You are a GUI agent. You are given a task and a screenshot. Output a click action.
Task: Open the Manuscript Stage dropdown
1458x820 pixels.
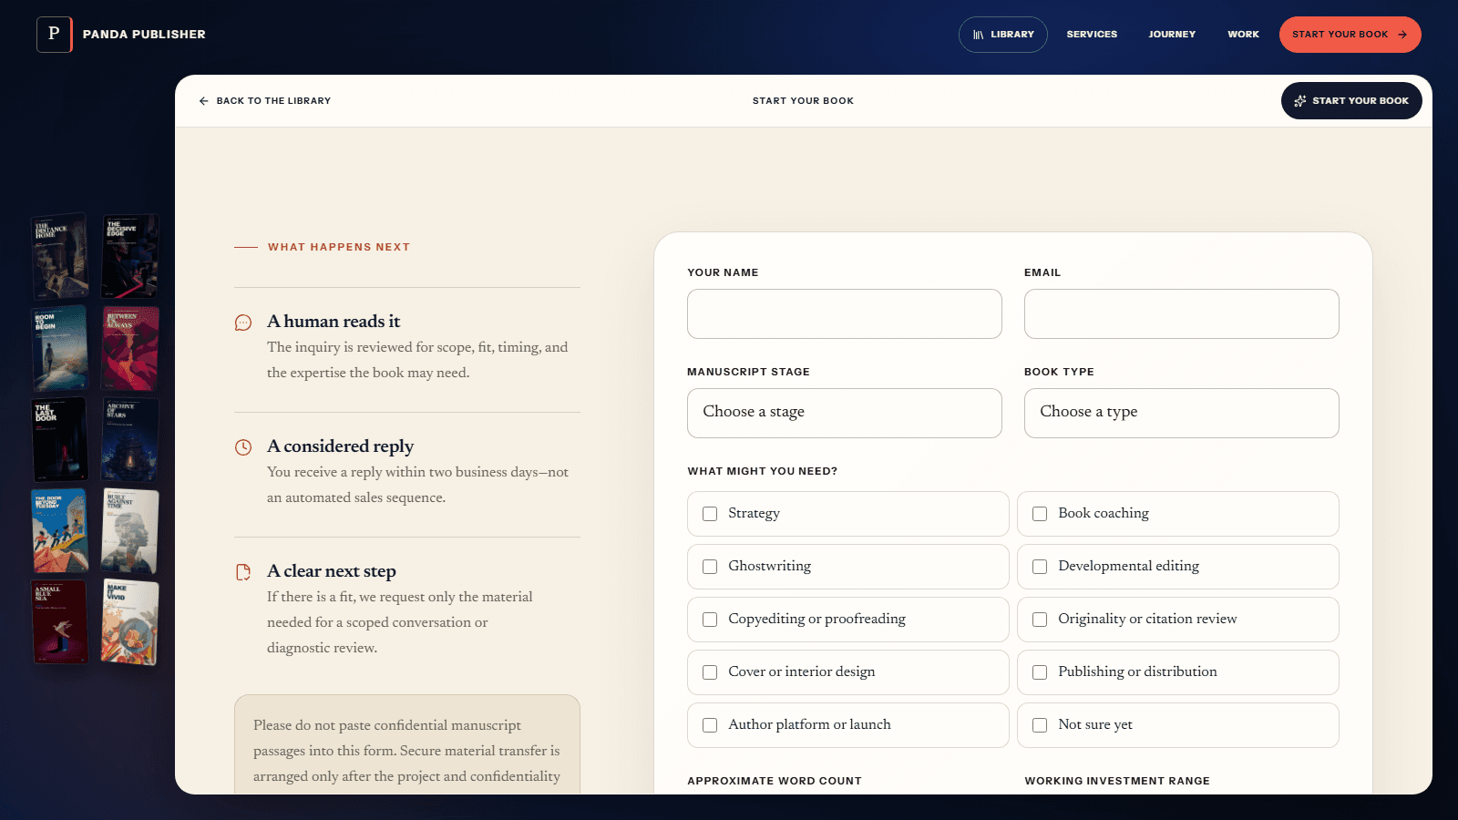coord(845,413)
